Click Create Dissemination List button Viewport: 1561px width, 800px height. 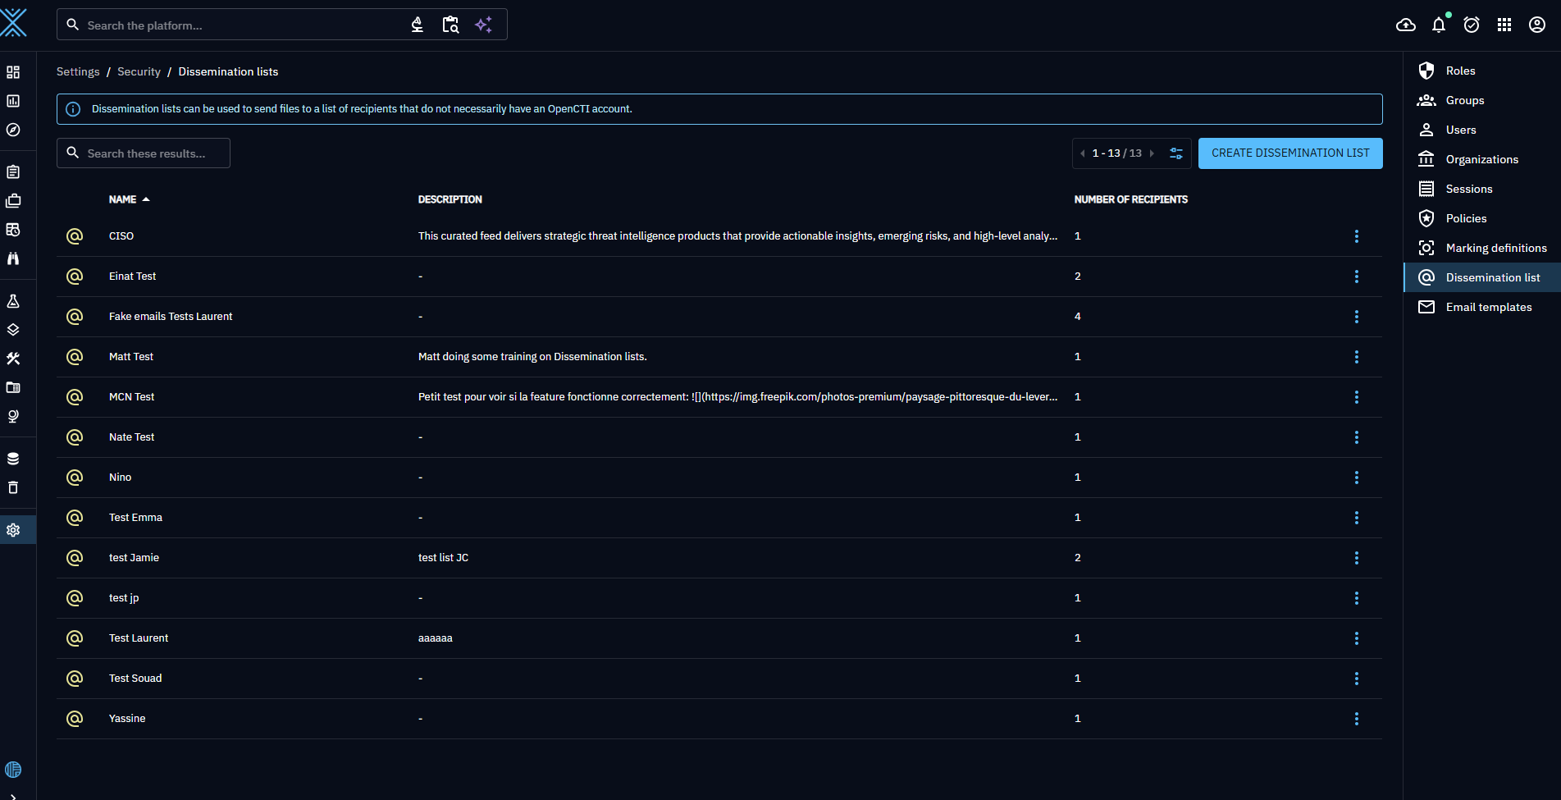point(1289,153)
